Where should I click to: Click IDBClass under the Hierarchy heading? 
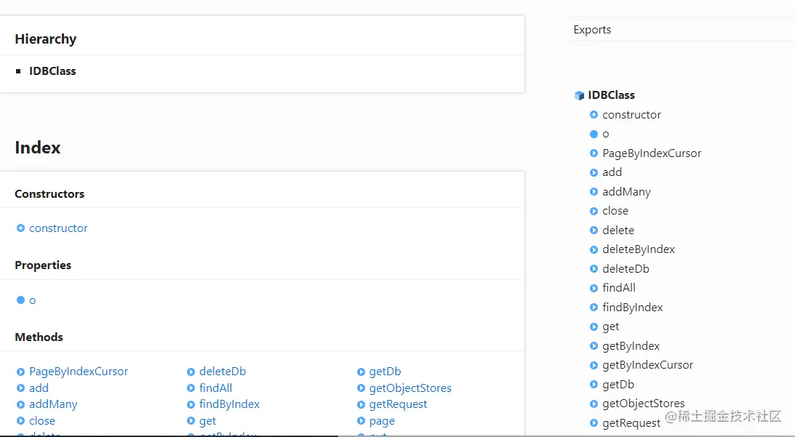tap(52, 71)
